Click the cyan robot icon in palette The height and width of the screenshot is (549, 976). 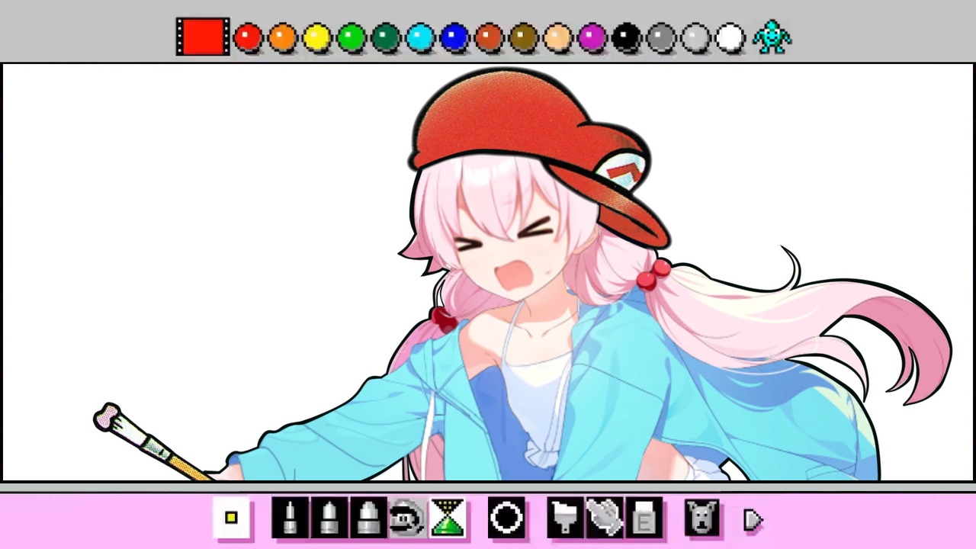click(772, 37)
